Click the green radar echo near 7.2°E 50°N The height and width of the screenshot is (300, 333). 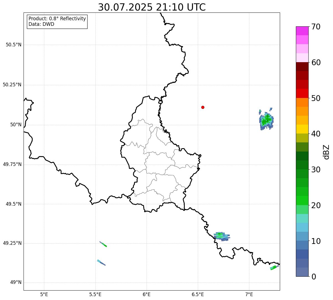coord(267,121)
